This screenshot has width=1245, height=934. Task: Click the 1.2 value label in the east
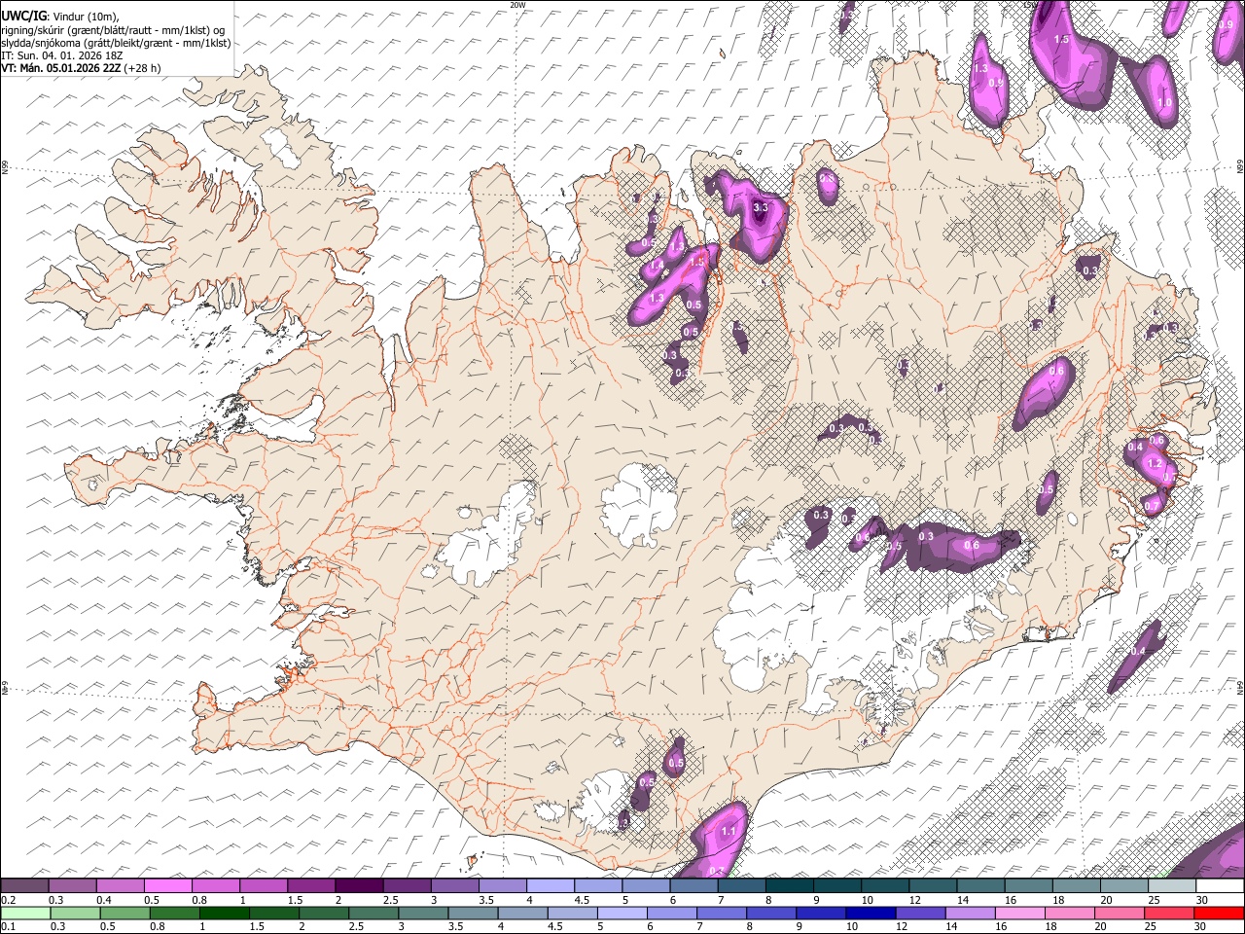1156,465
